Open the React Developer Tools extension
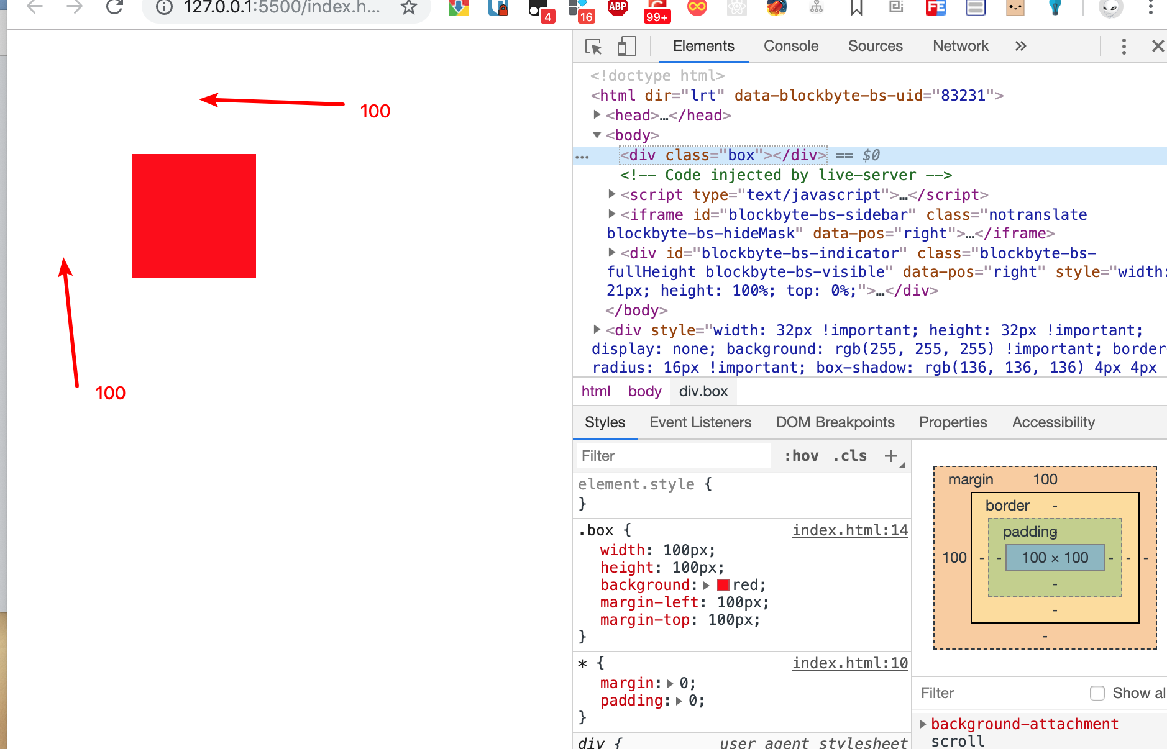 [x=737, y=7]
